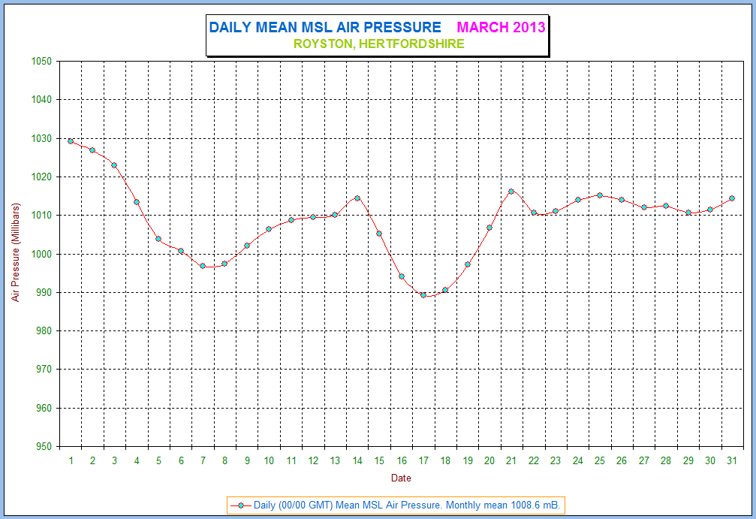
Task: Select the data point for day 5
Action: click(x=158, y=239)
